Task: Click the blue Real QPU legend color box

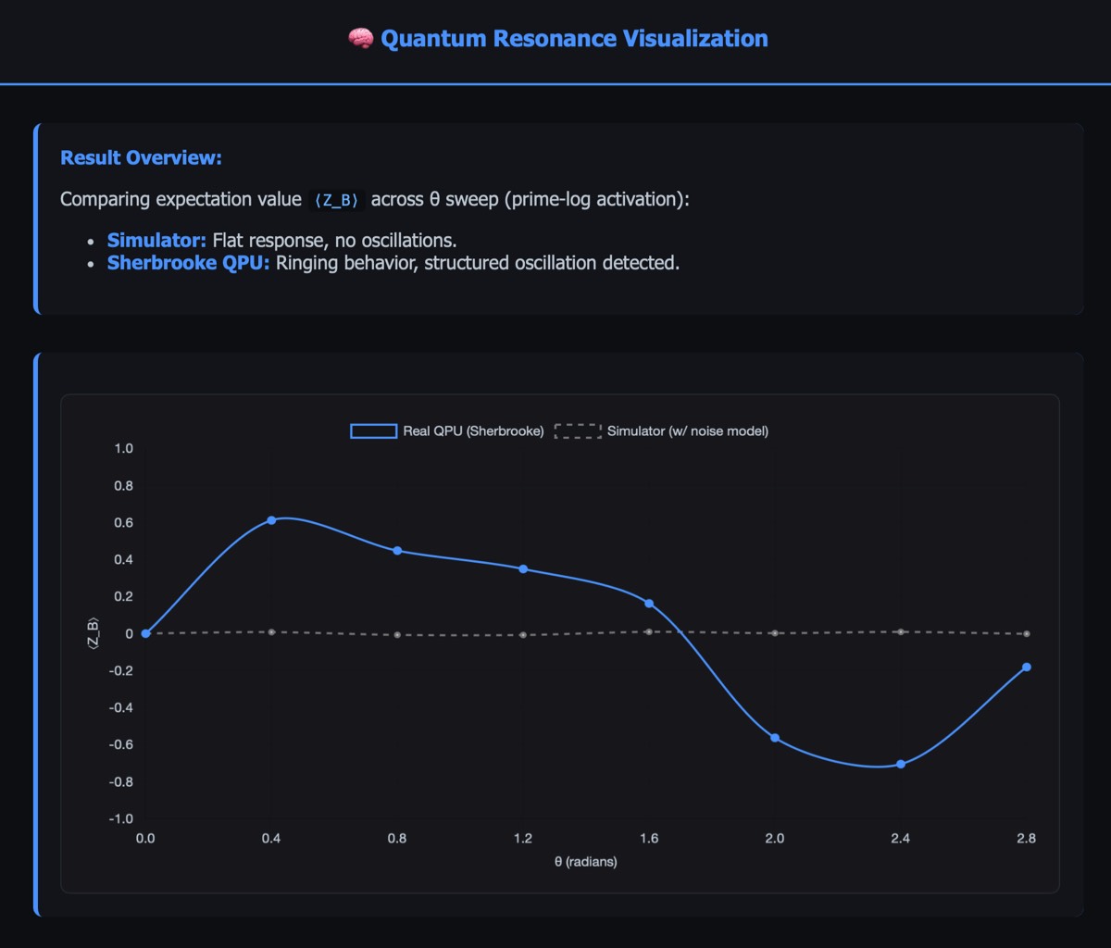Action: point(374,430)
